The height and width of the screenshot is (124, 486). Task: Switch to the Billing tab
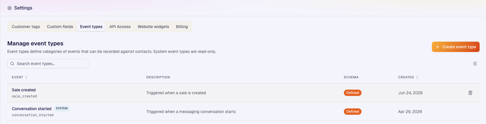182,27
